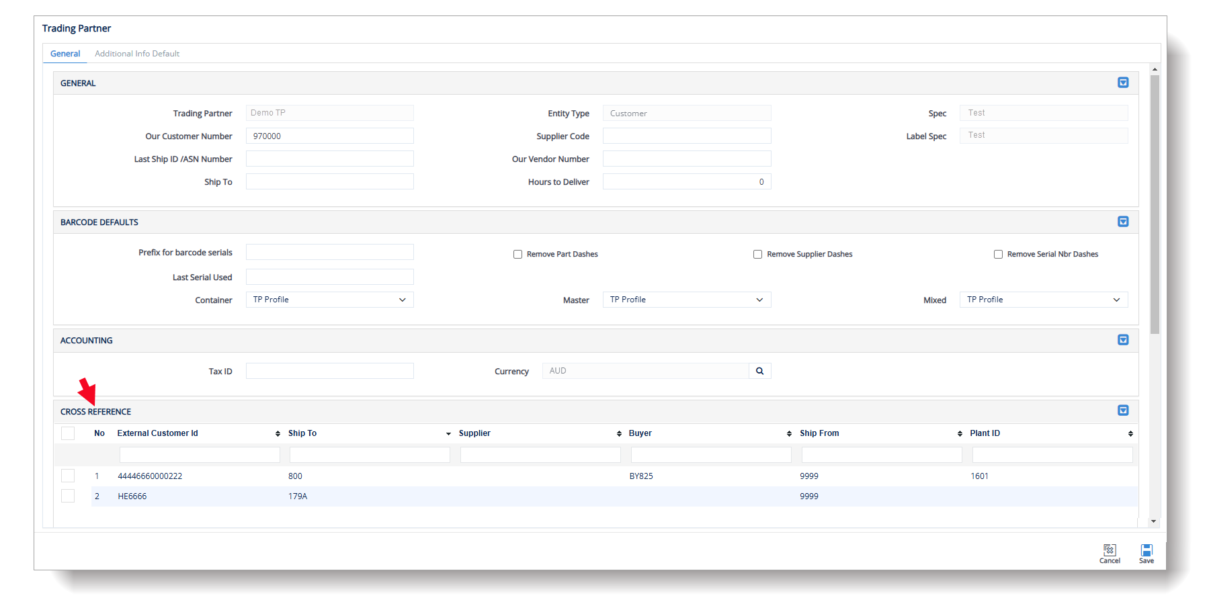Toggle the select-all checkbox in Cross Reference header

(x=68, y=433)
